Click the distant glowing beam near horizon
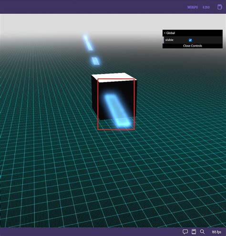This screenshot has width=226, height=236. tap(88, 43)
